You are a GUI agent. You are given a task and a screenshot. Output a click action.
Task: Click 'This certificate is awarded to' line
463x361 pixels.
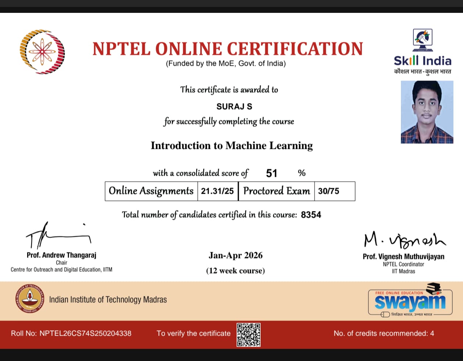click(x=229, y=90)
